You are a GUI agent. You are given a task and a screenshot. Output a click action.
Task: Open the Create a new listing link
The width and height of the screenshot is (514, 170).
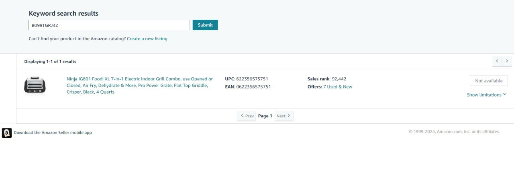pyautogui.click(x=147, y=39)
